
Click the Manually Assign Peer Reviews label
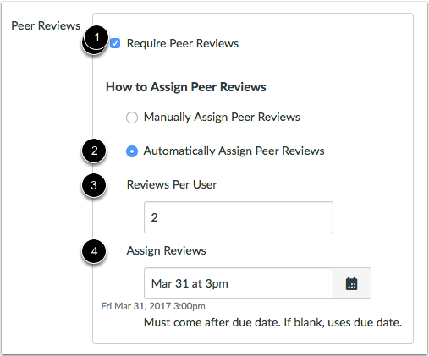[222, 117]
